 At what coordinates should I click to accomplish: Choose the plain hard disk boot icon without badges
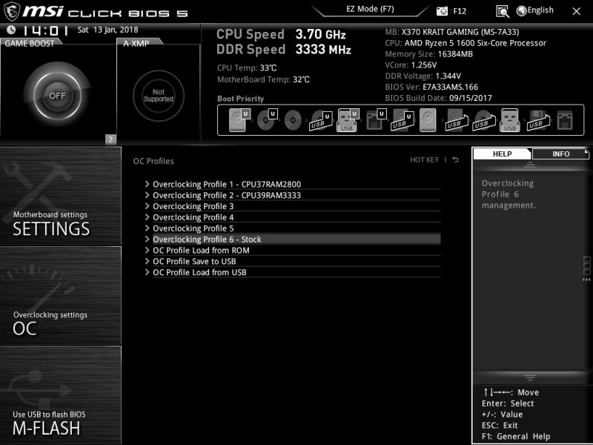click(x=428, y=120)
